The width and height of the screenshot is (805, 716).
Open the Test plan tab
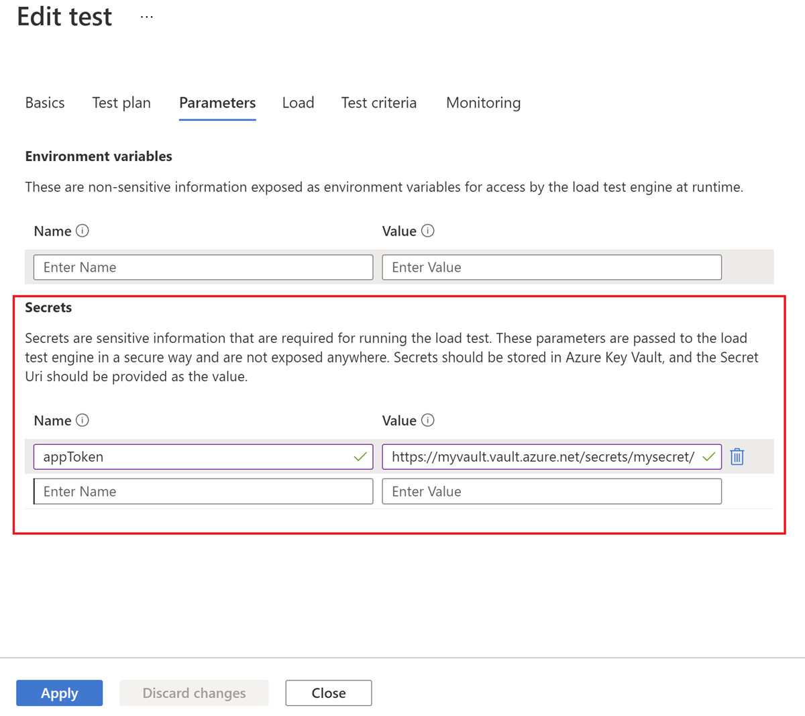click(121, 103)
